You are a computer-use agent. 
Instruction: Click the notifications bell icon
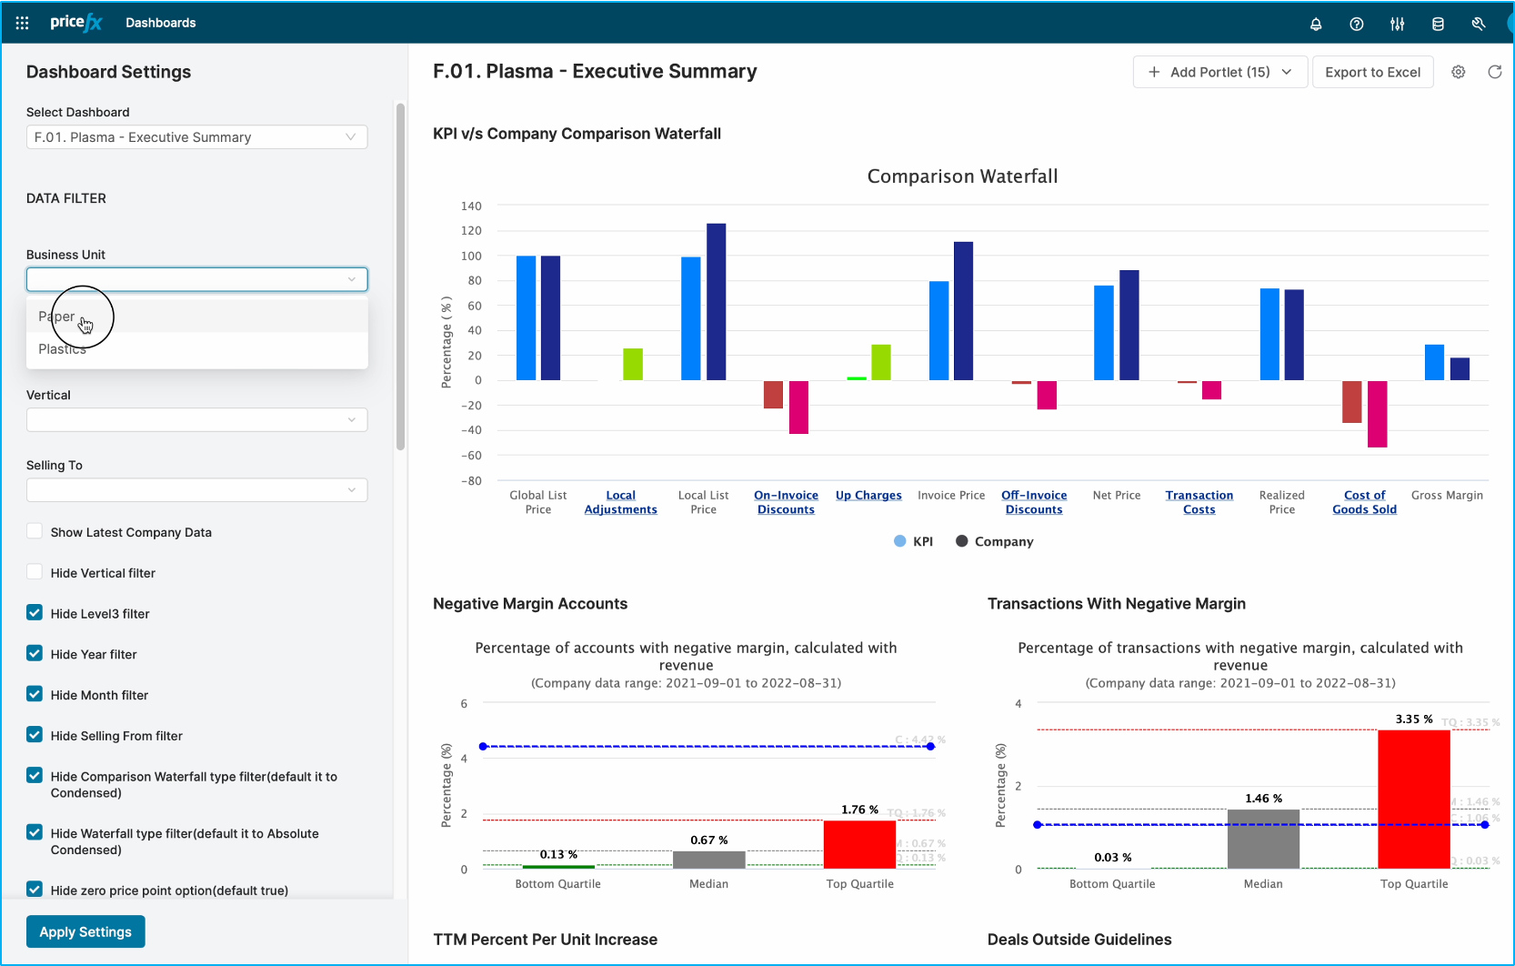pyautogui.click(x=1316, y=24)
